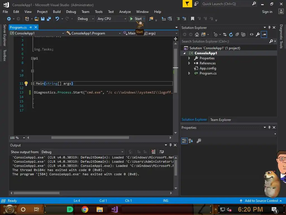Click the Sync with Active Document icon

click(225, 34)
